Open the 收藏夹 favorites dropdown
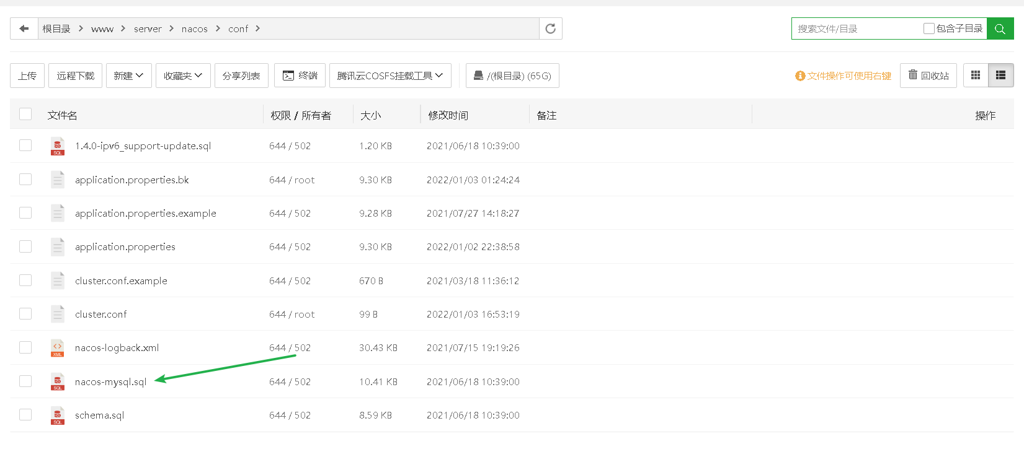This screenshot has width=1024, height=470. point(183,76)
